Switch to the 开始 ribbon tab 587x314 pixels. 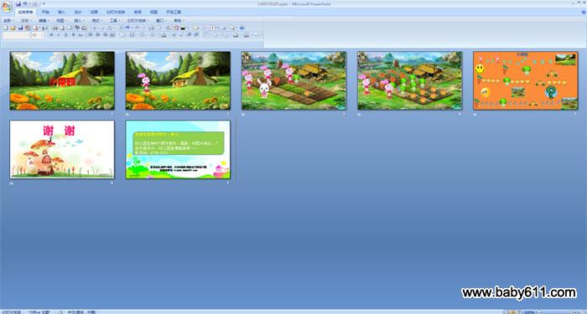coord(45,12)
